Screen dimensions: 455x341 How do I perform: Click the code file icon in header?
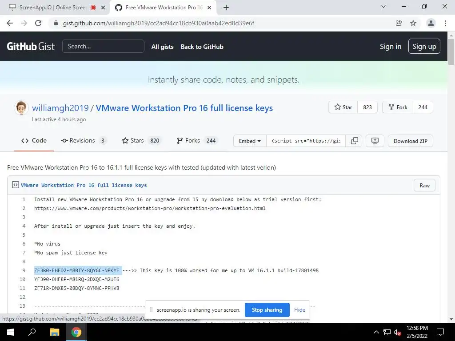click(x=16, y=185)
